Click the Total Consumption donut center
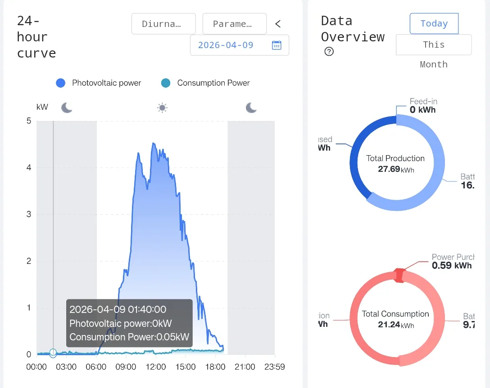490x388 pixels. [395, 319]
